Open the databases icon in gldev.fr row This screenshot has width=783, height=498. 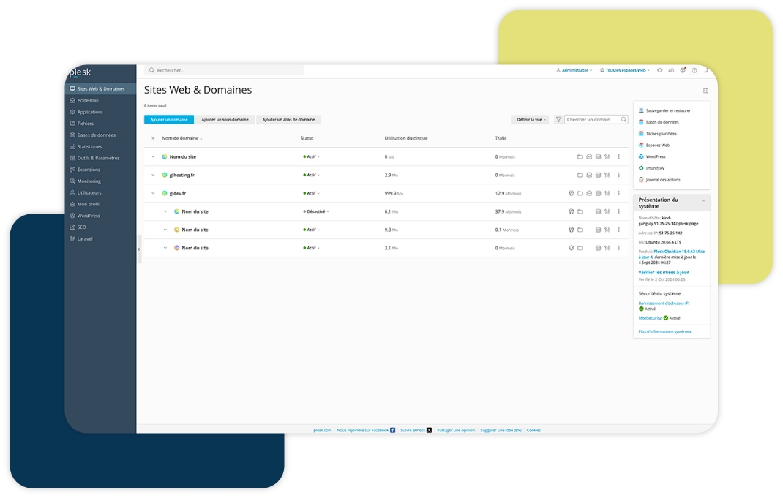pyautogui.click(x=598, y=193)
